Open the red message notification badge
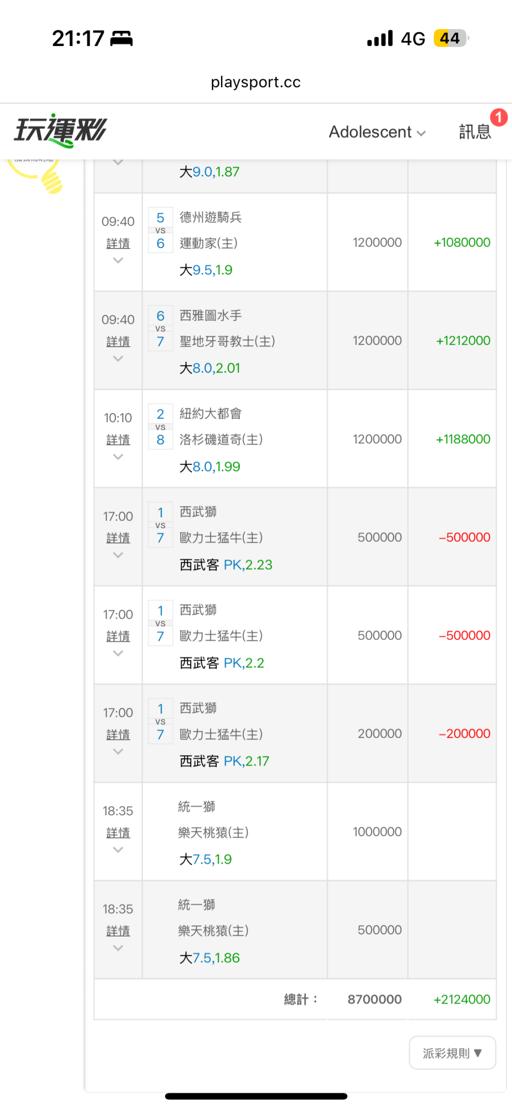 (x=498, y=117)
